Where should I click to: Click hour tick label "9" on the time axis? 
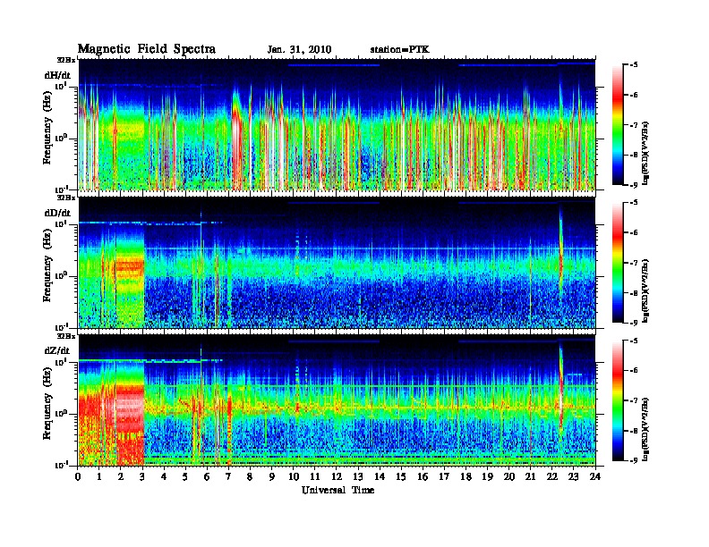(272, 477)
